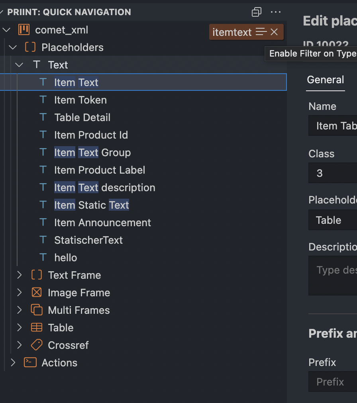Expand the Image Frame group
The width and height of the screenshot is (357, 403).
click(x=19, y=292)
